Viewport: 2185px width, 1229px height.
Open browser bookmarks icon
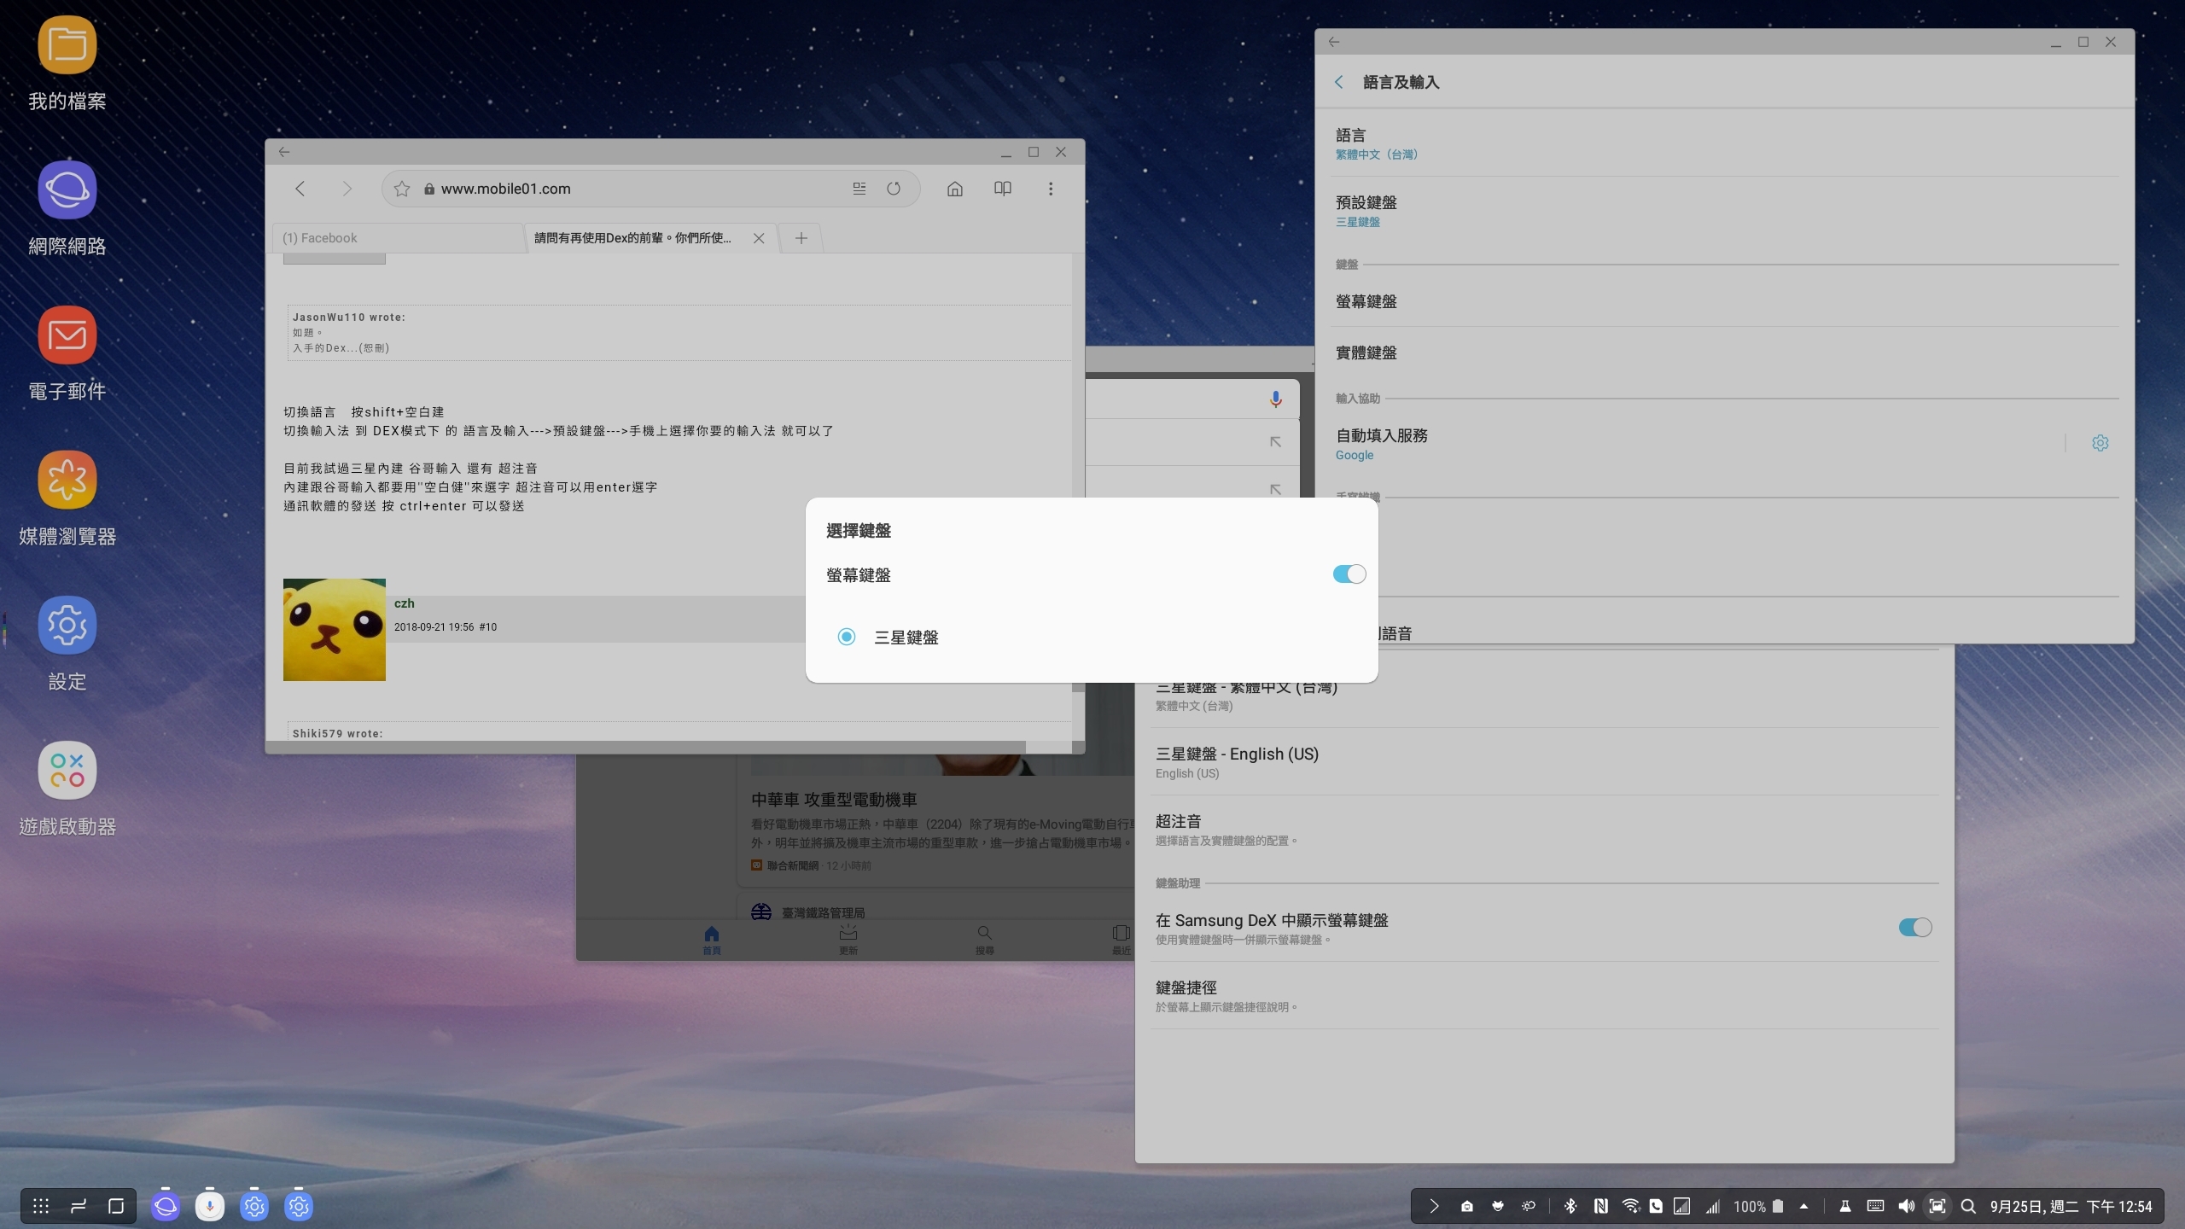[1003, 189]
